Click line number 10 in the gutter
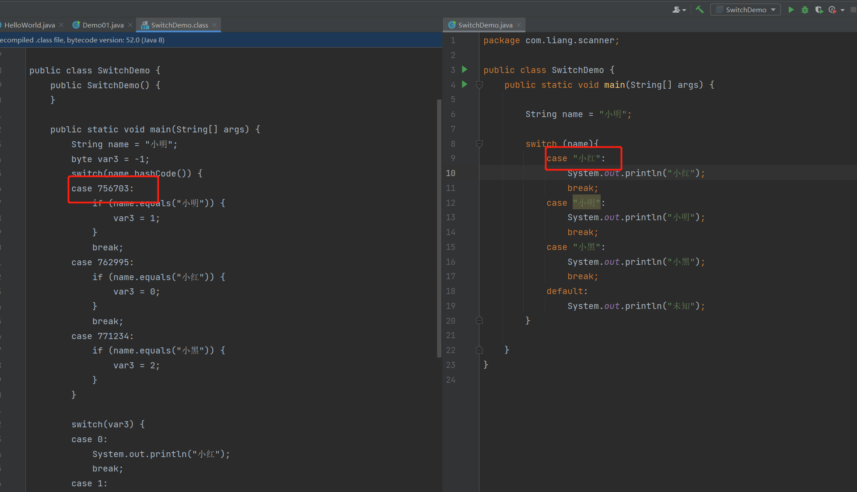Viewport: 857px width, 492px height. (x=451, y=173)
